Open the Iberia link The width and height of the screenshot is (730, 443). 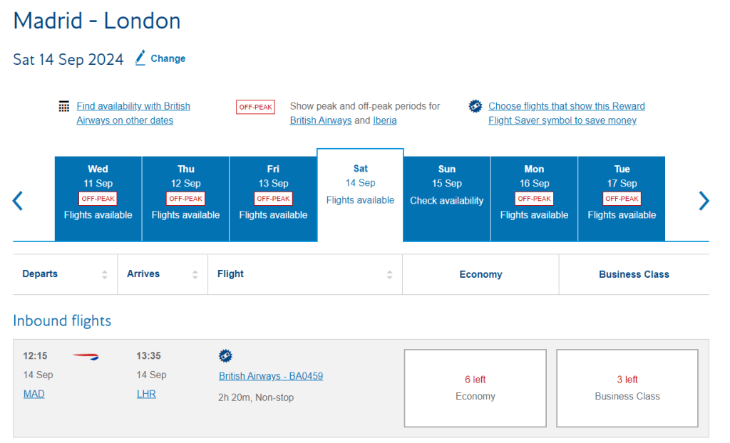[x=384, y=120]
